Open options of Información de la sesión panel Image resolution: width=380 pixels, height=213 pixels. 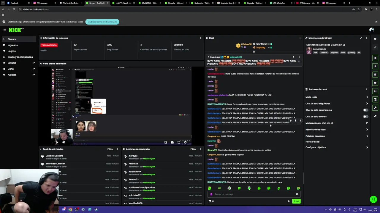click(x=200, y=38)
